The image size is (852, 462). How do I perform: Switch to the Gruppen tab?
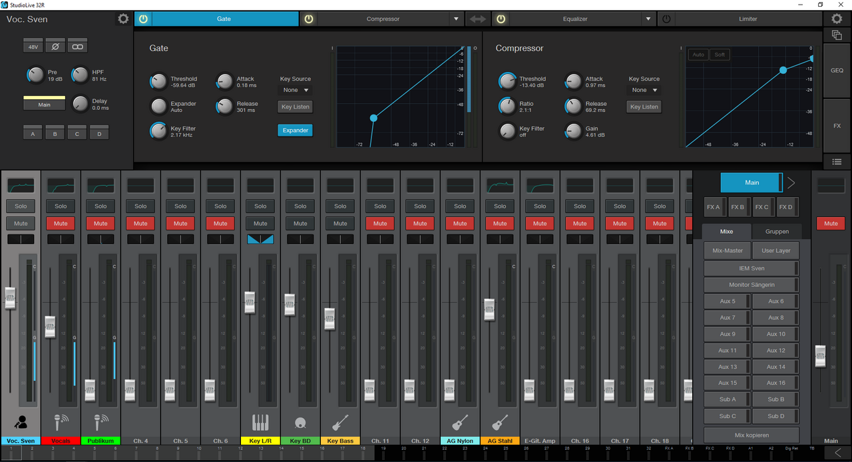[x=777, y=232]
